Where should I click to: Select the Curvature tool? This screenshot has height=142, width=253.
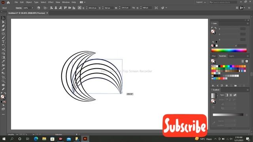(3, 30)
